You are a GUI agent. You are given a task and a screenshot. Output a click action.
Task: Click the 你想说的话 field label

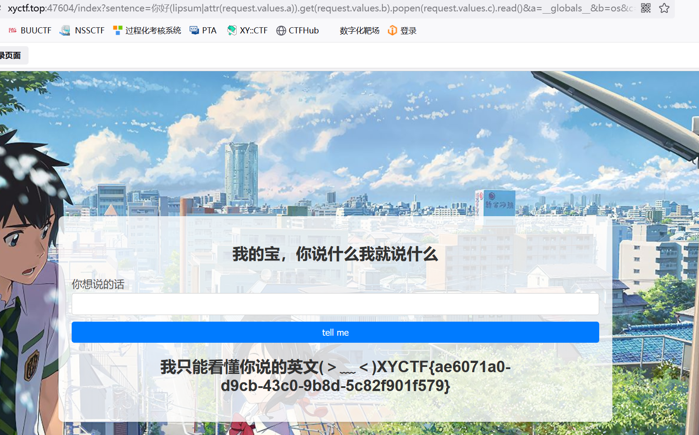click(98, 284)
